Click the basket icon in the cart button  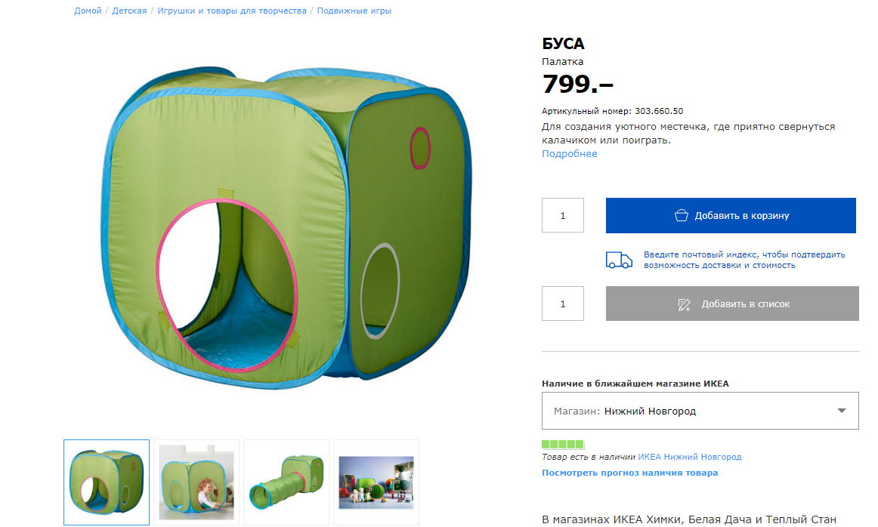pyautogui.click(x=681, y=215)
